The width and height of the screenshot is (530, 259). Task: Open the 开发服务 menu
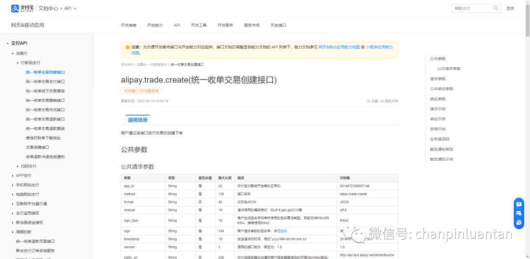[225, 26]
